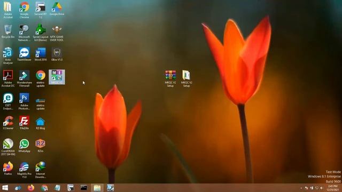Open the volume control in the tray
Screen dimensions: 342x192
tap(322, 188)
